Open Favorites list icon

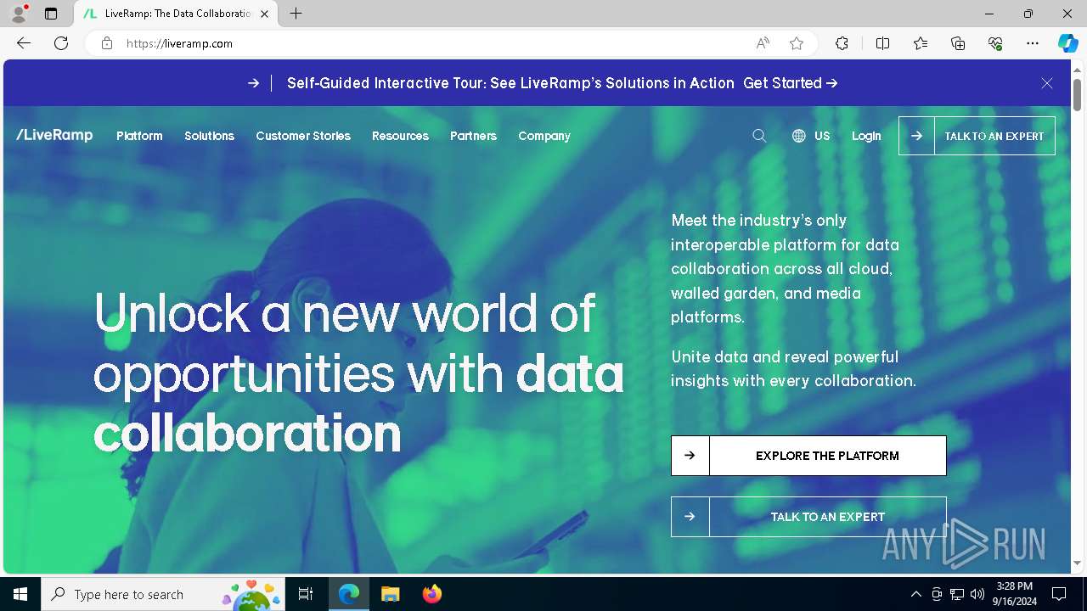921,43
